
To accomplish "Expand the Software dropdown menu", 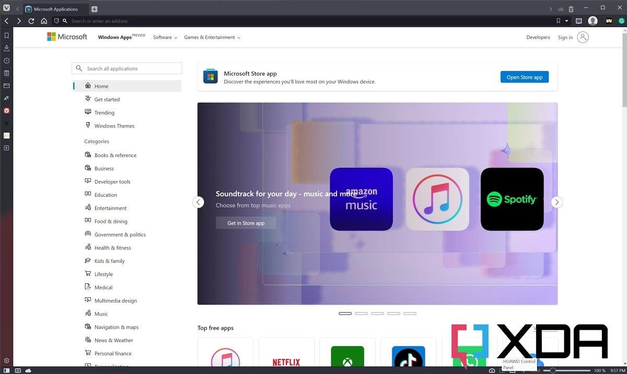I will 165,38.
